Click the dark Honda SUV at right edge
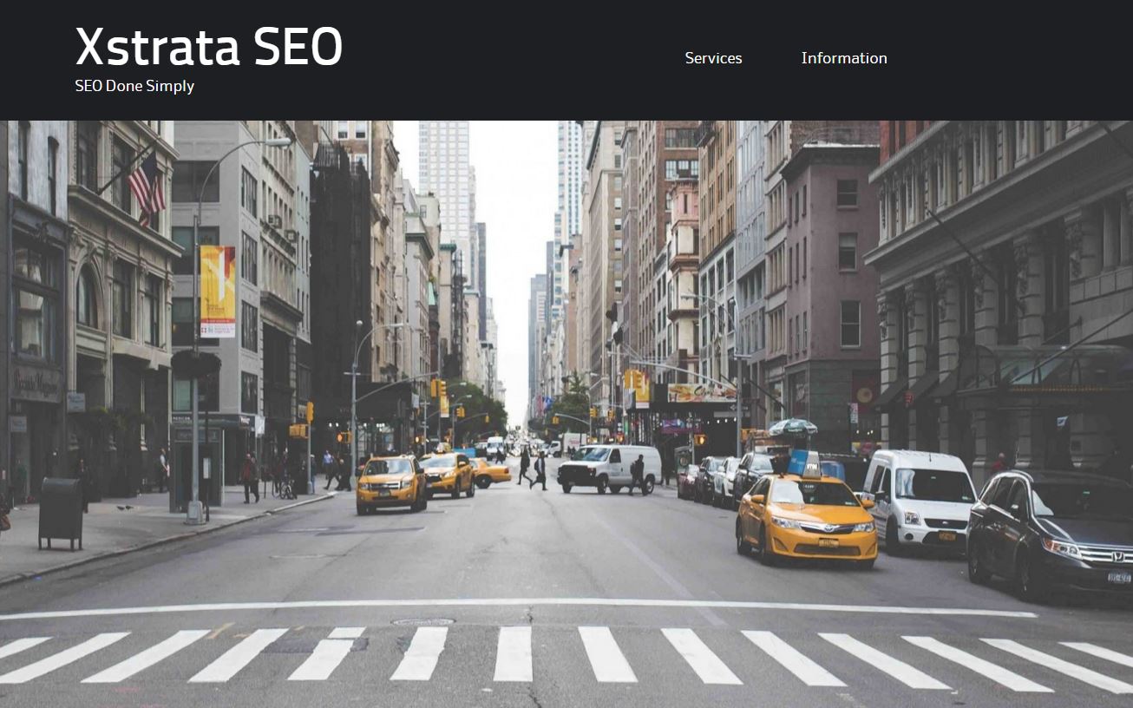1133x708 pixels. point(1051,531)
